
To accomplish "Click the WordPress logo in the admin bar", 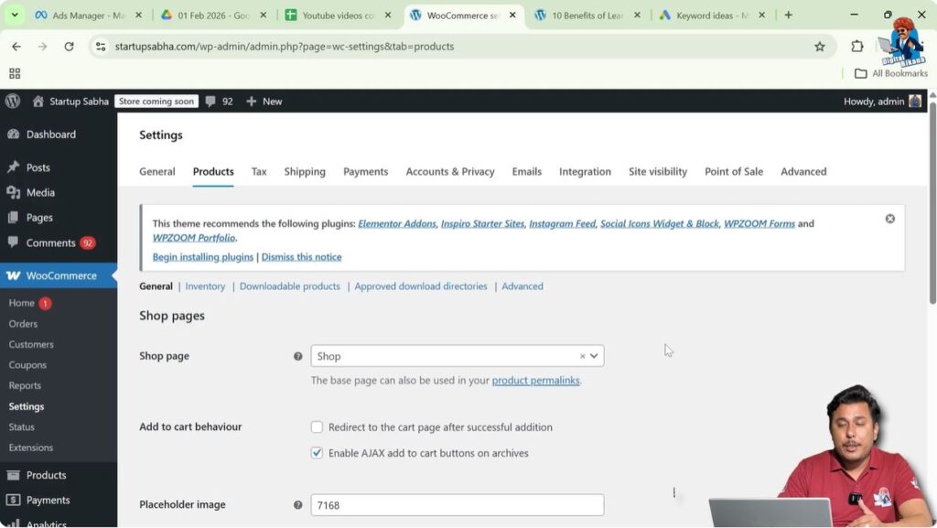I will click(x=12, y=101).
